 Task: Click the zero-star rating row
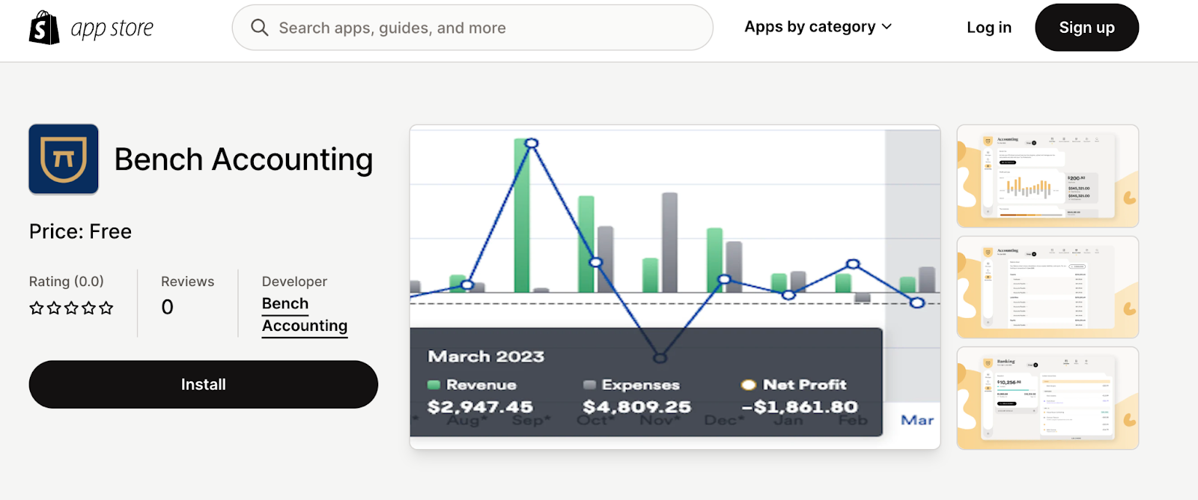point(71,308)
